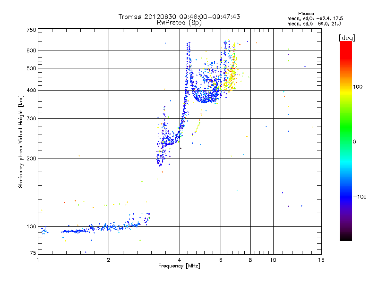
Task: Click the 'RwPretec (8p)' subtitle
Action: 179,23
